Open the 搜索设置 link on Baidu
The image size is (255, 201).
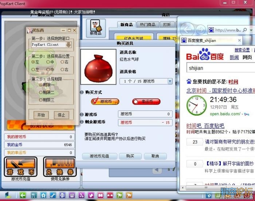(x=242, y=50)
